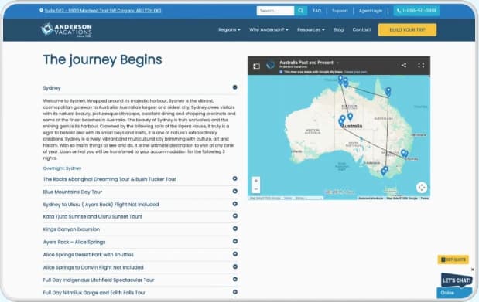Open the Why Anderson? menu
The height and width of the screenshot is (302, 479).
(x=269, y=29)
